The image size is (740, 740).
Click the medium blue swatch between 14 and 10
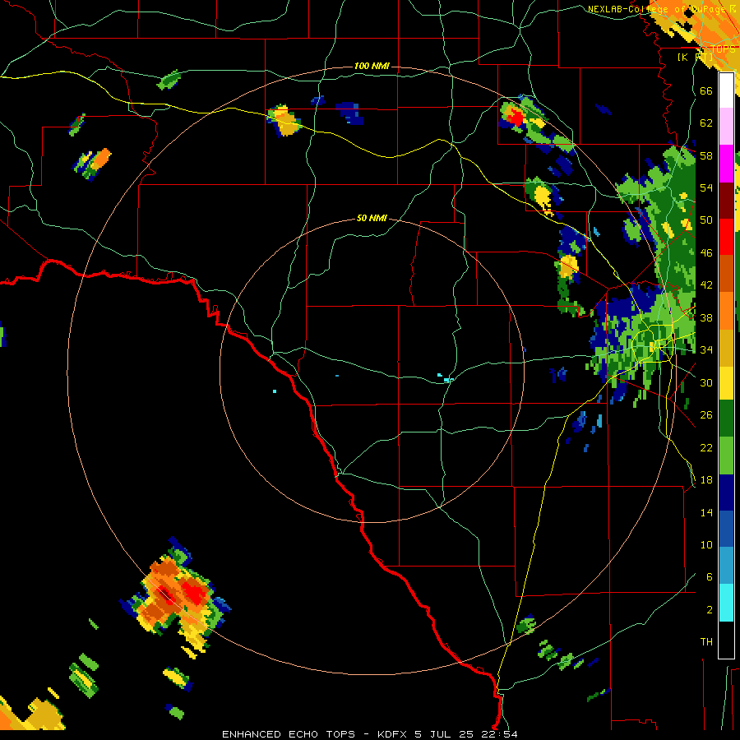(x=726, y=529)
